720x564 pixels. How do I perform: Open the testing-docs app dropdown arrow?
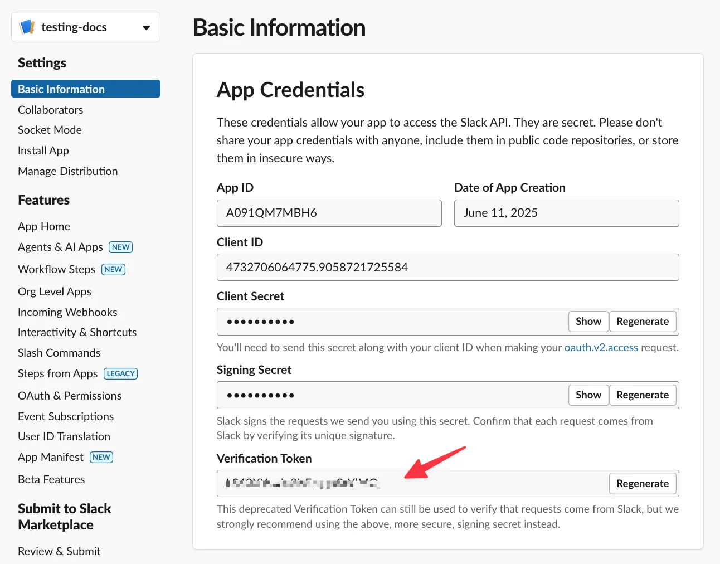(146, 27)
